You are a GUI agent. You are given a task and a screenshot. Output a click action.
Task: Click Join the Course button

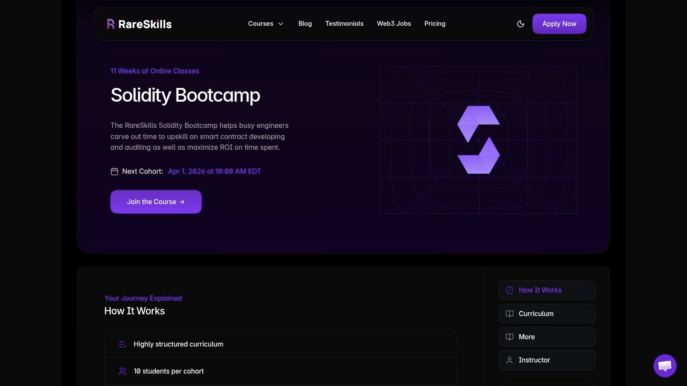point(156,202)
